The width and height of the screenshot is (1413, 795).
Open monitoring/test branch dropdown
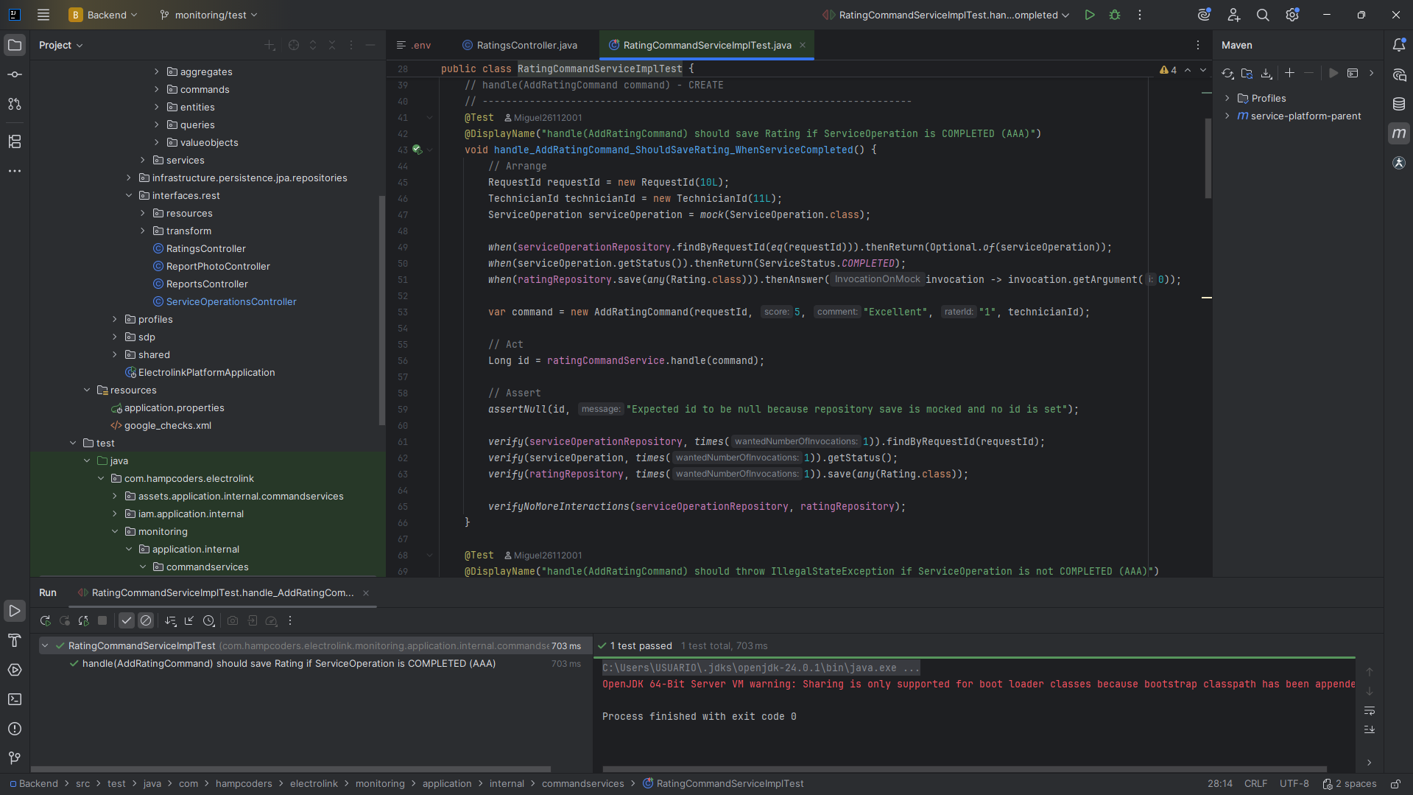click(x=208, y=15)
